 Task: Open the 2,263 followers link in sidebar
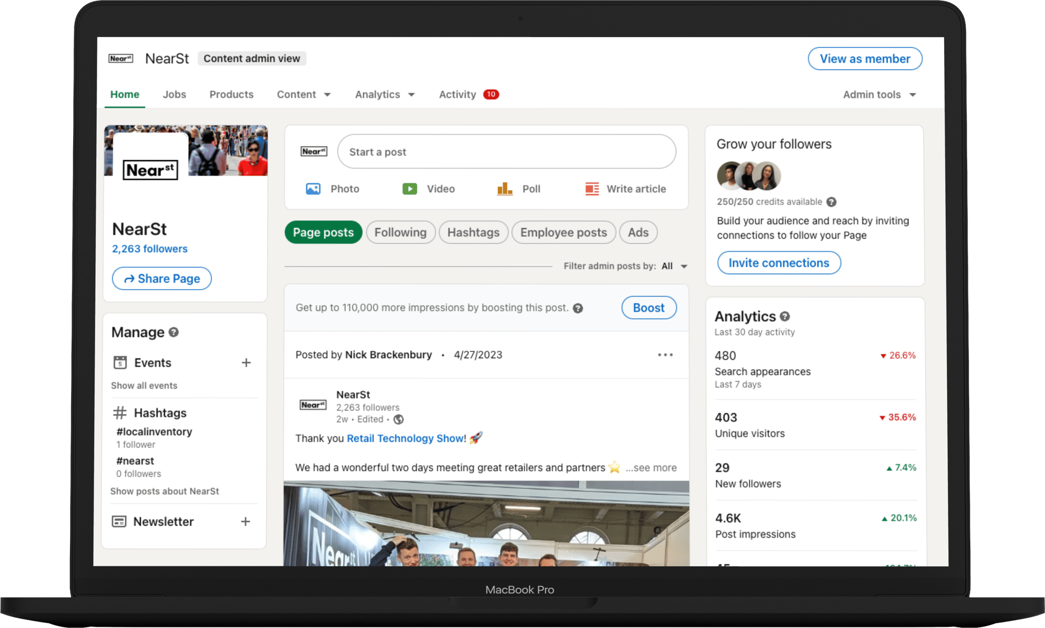[150, 249]
